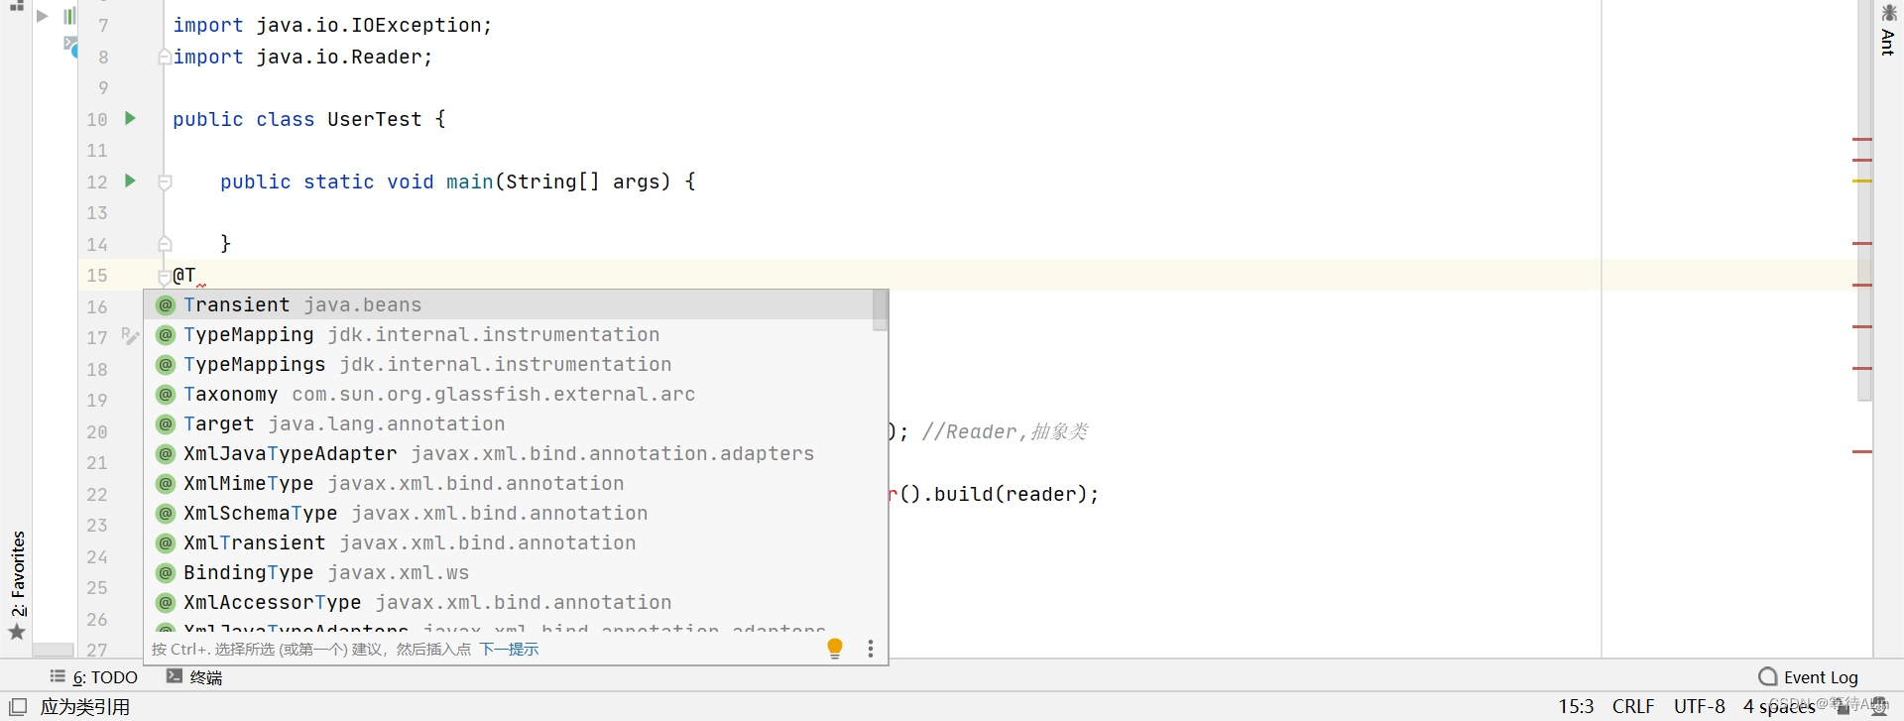Click cursor position 15:3 in status bar
This screenshot has height=721, width=1904.
click(1576, 706)
